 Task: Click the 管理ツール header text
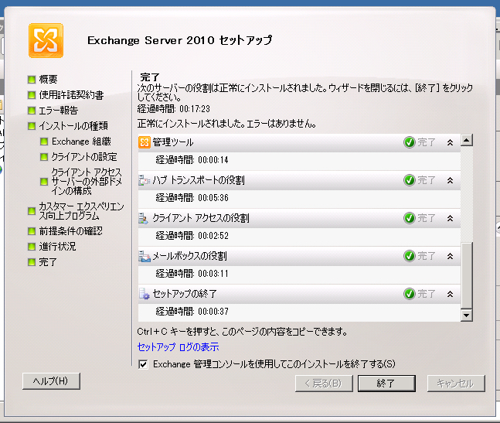pyautogui.click(x=173, y=142)
